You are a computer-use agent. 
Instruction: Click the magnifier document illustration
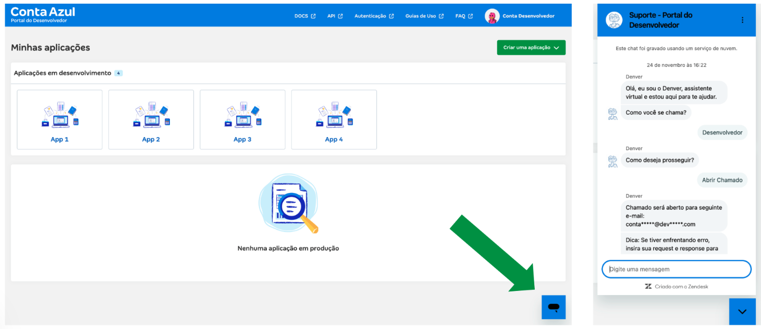point(288,204)
